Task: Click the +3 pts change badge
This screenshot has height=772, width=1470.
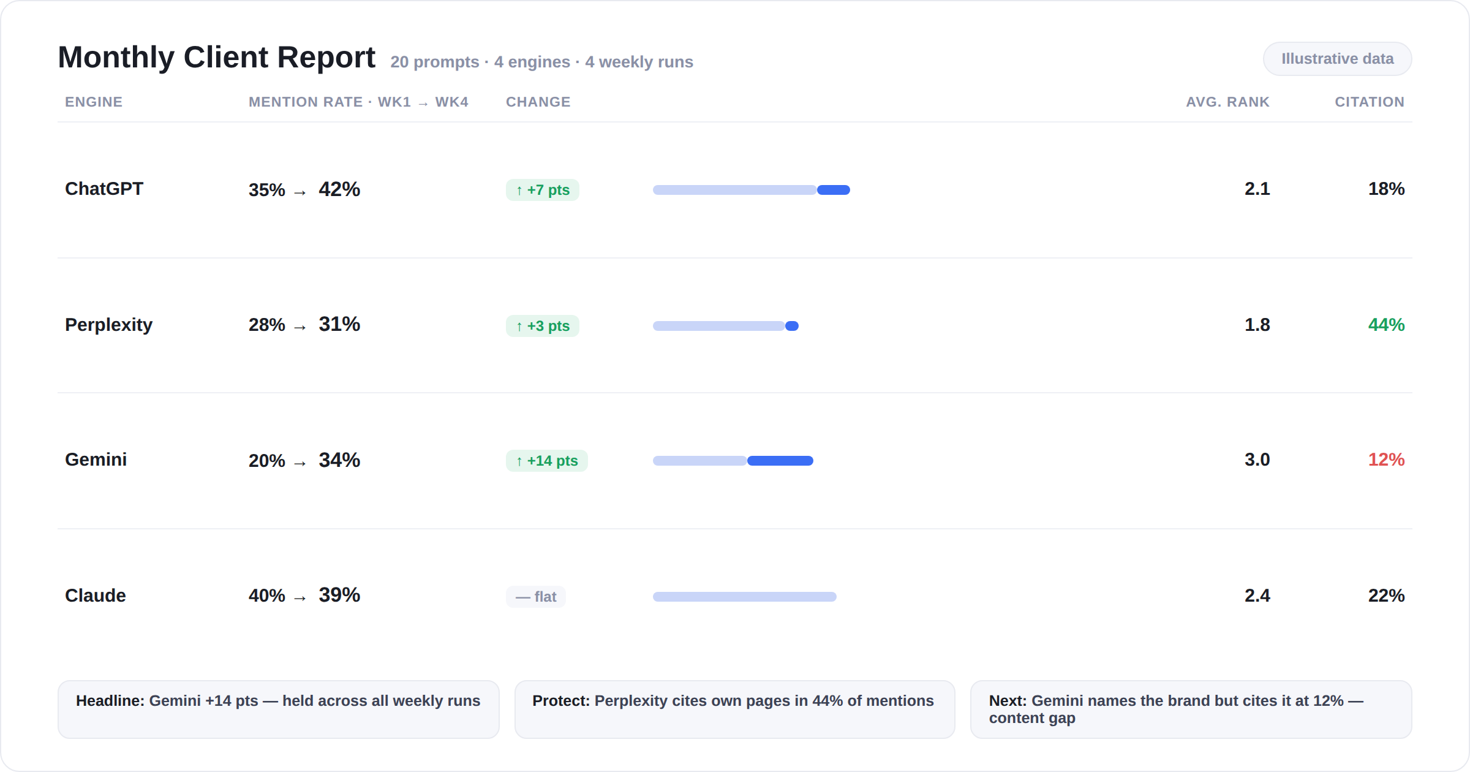Action: coord(542,326)
